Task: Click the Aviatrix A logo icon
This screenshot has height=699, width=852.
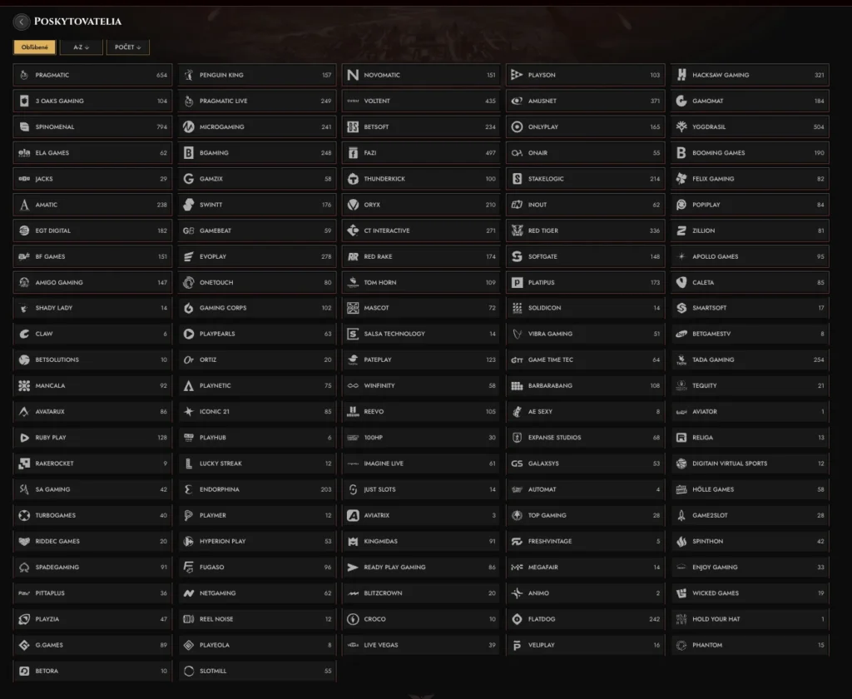Action: pyautogui.click(x=353, y=515)
